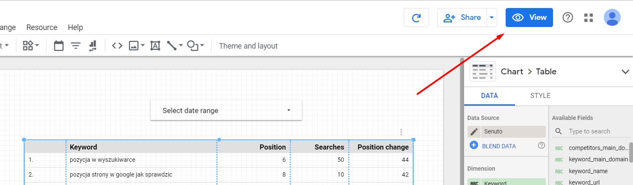The height and width of the screenshot is (185, 633).
Task: Add a filter control from toolbar
Action: pyautogui.click(x=76, y=46)
